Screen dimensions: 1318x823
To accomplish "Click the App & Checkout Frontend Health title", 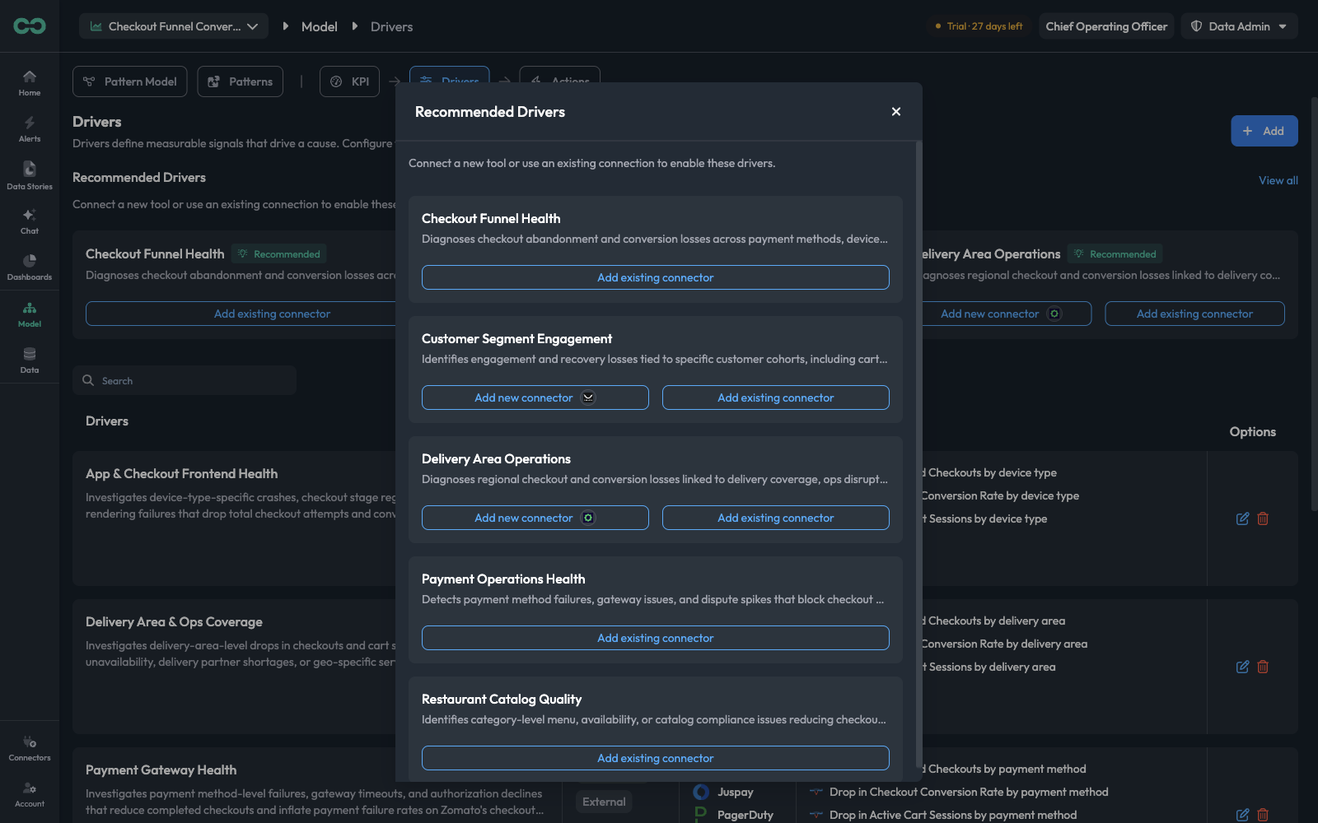I will click(182, 473).
